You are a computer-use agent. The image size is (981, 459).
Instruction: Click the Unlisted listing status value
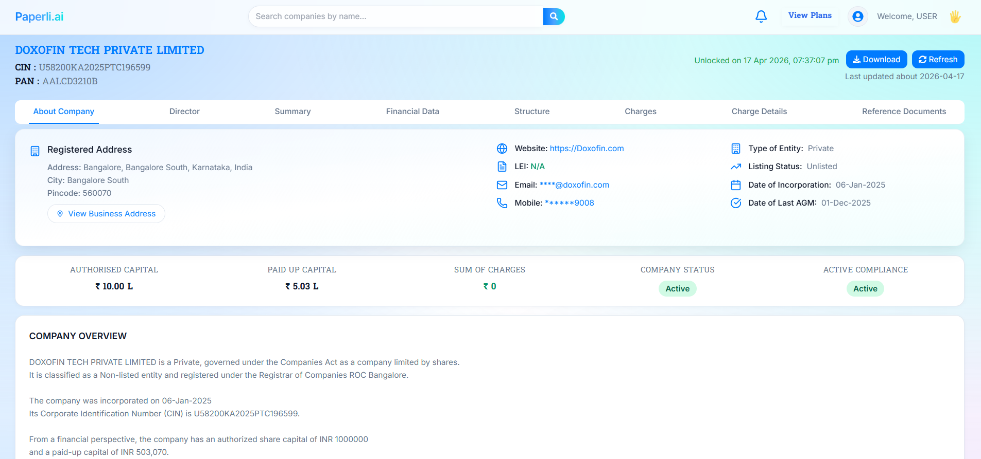(822, 167)
